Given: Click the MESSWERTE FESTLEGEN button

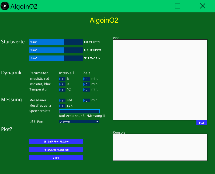Looking at the screenshot, I should [56, 149].
